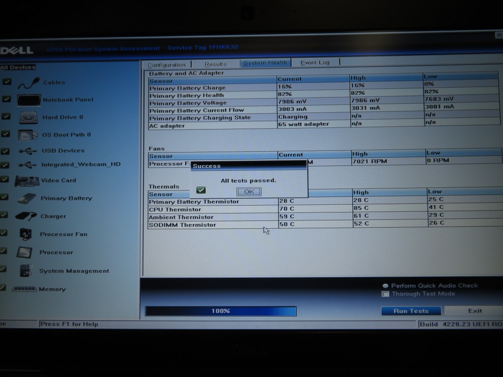This screenshot has width=503, height=377.
Task: Click the Fans section heading
Action: pyautogui.click(x=157, y=149)
